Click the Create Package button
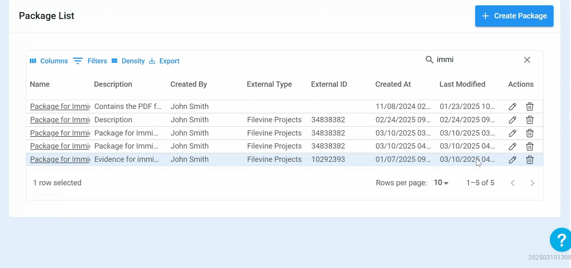Viewport: 571px width, 268px height. pyautogui.click(x=514, y=16)
